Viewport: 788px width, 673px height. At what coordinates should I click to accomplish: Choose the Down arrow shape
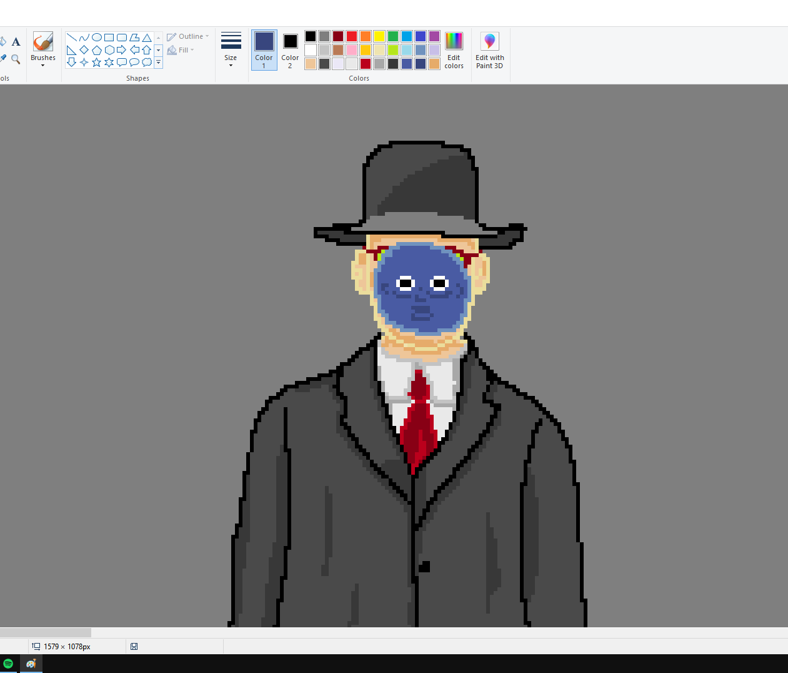pyautogui.click(x=72, y=62)
